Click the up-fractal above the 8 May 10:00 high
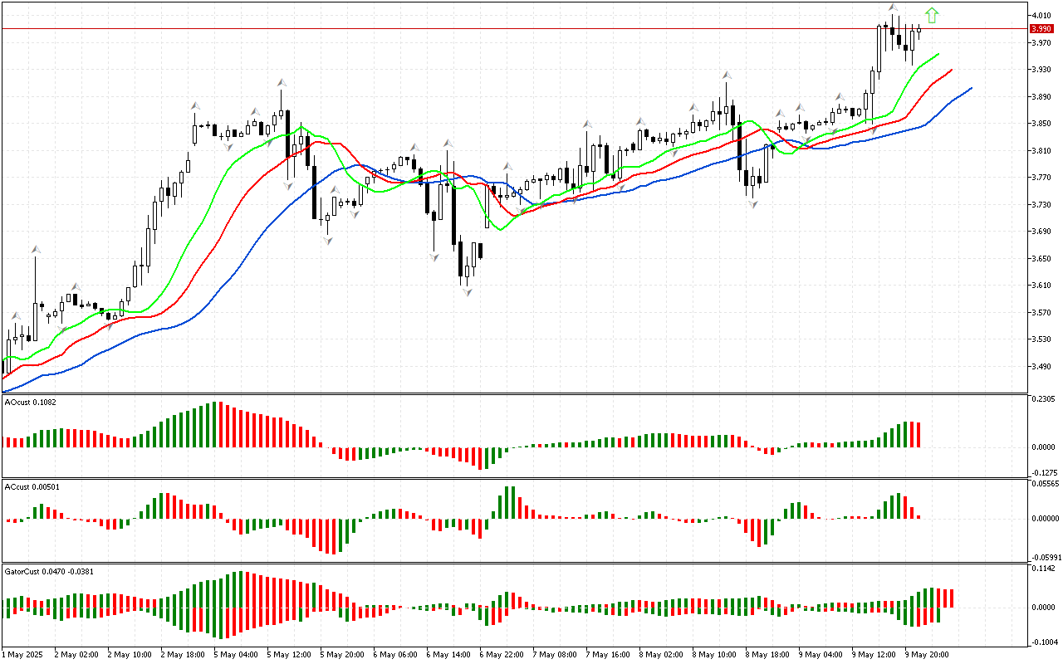 [726, 74]
